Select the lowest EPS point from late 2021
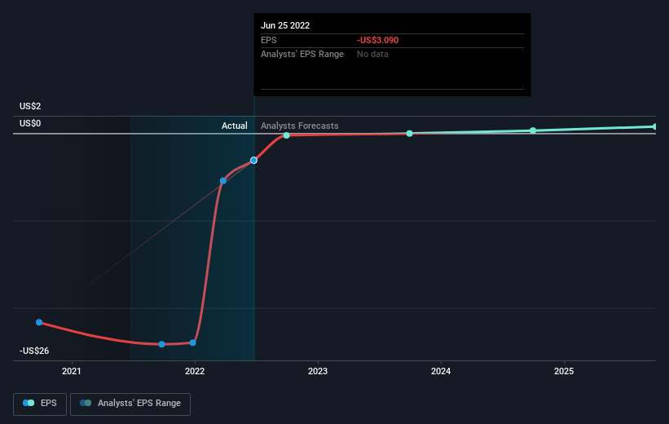 tap(161, 344)
